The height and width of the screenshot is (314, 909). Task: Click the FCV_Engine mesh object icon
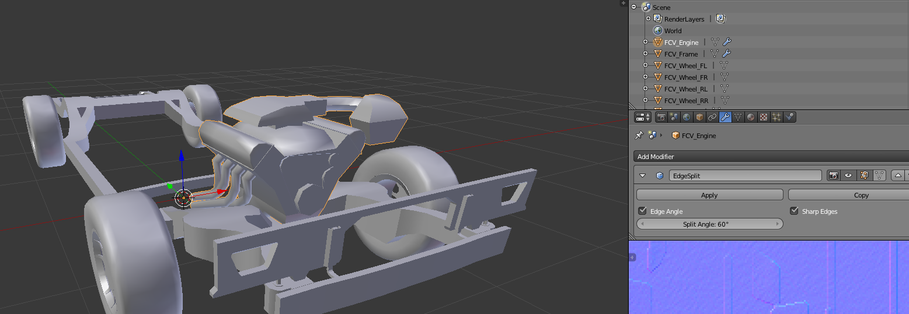[658, 42]
